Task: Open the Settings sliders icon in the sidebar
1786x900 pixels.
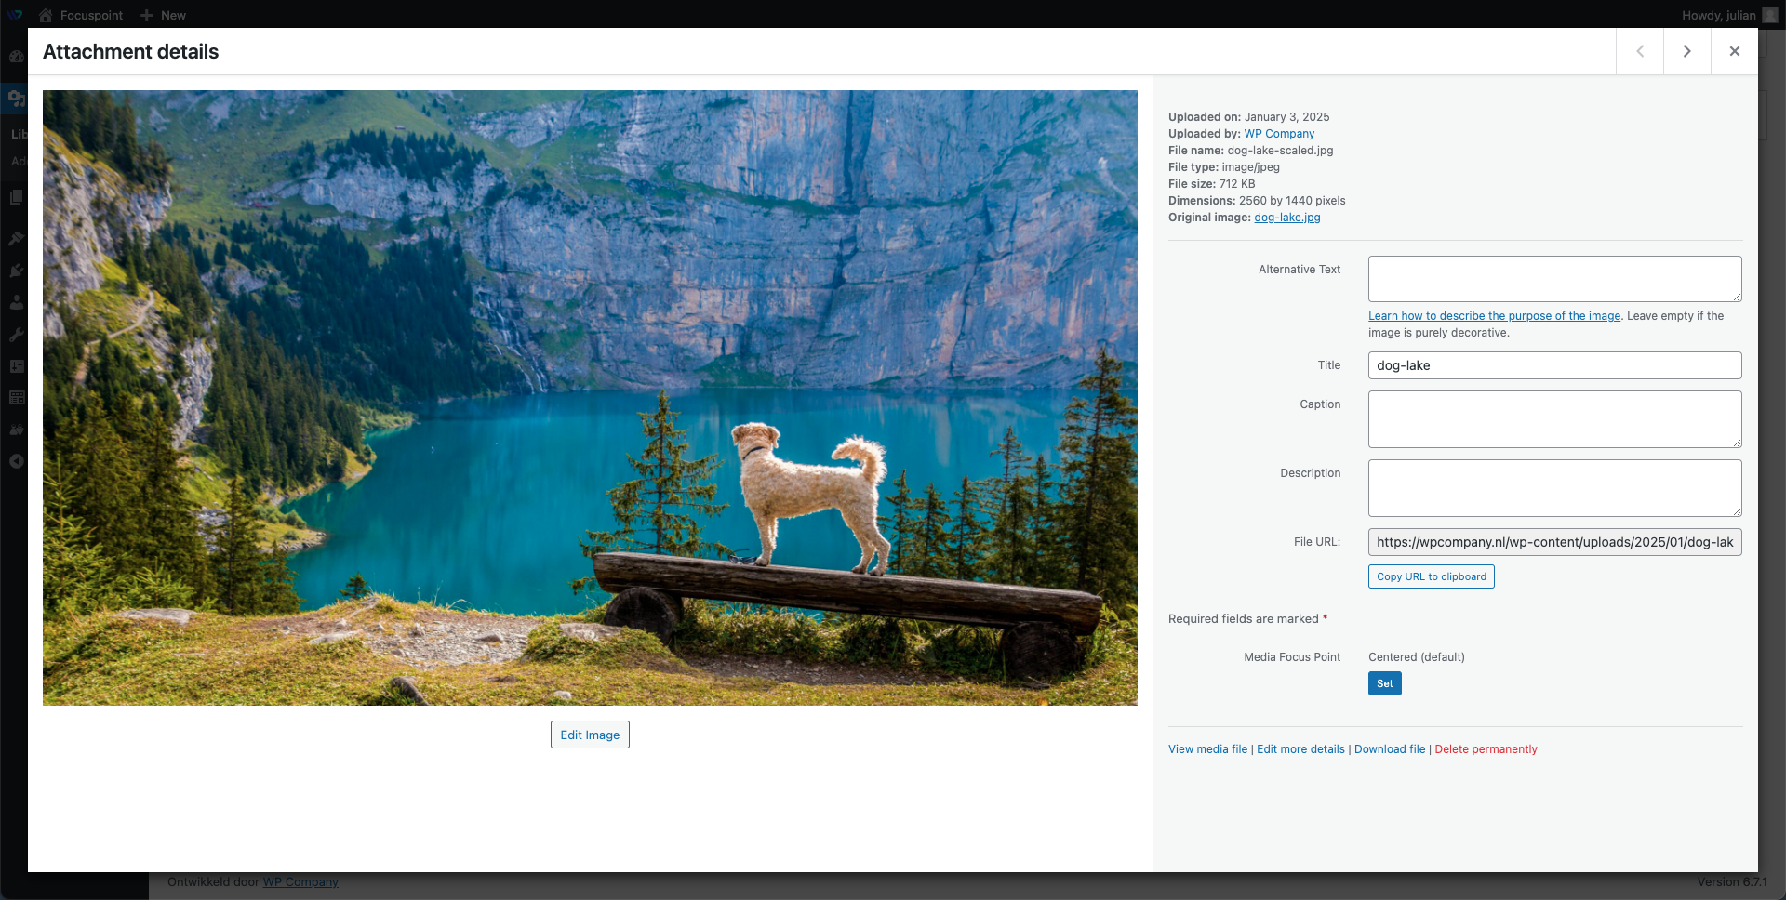Action: click(x=16, y=365)
